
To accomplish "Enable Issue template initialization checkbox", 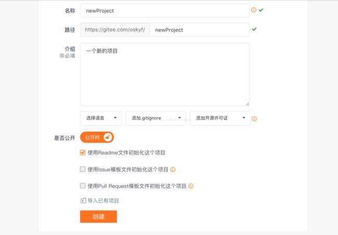I will pos(83,169).
